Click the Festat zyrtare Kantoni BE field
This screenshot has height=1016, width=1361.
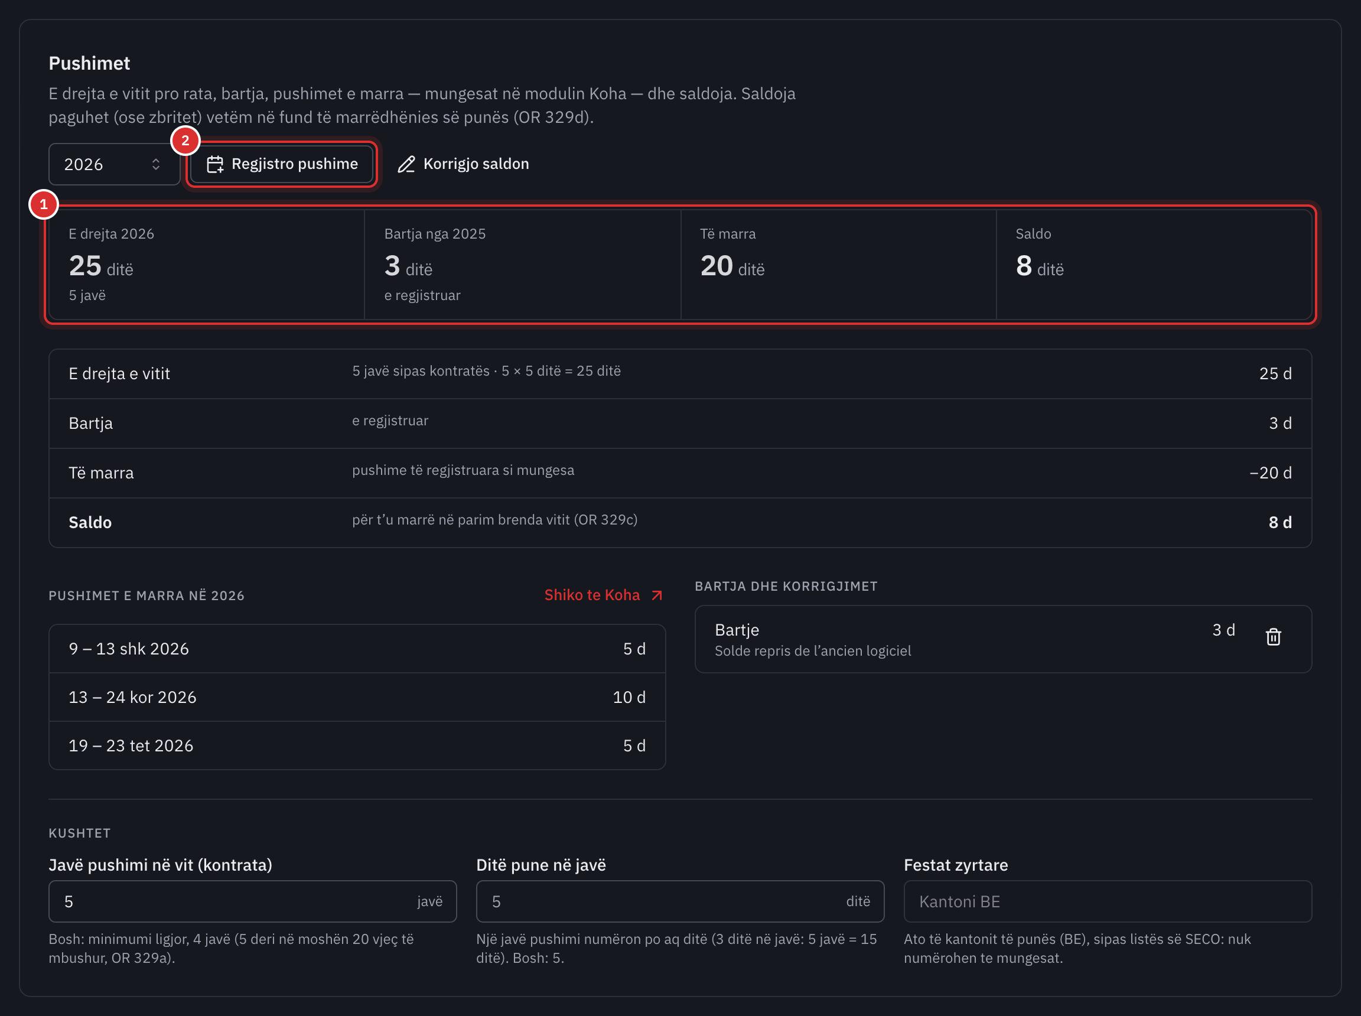click(1108, 901)
